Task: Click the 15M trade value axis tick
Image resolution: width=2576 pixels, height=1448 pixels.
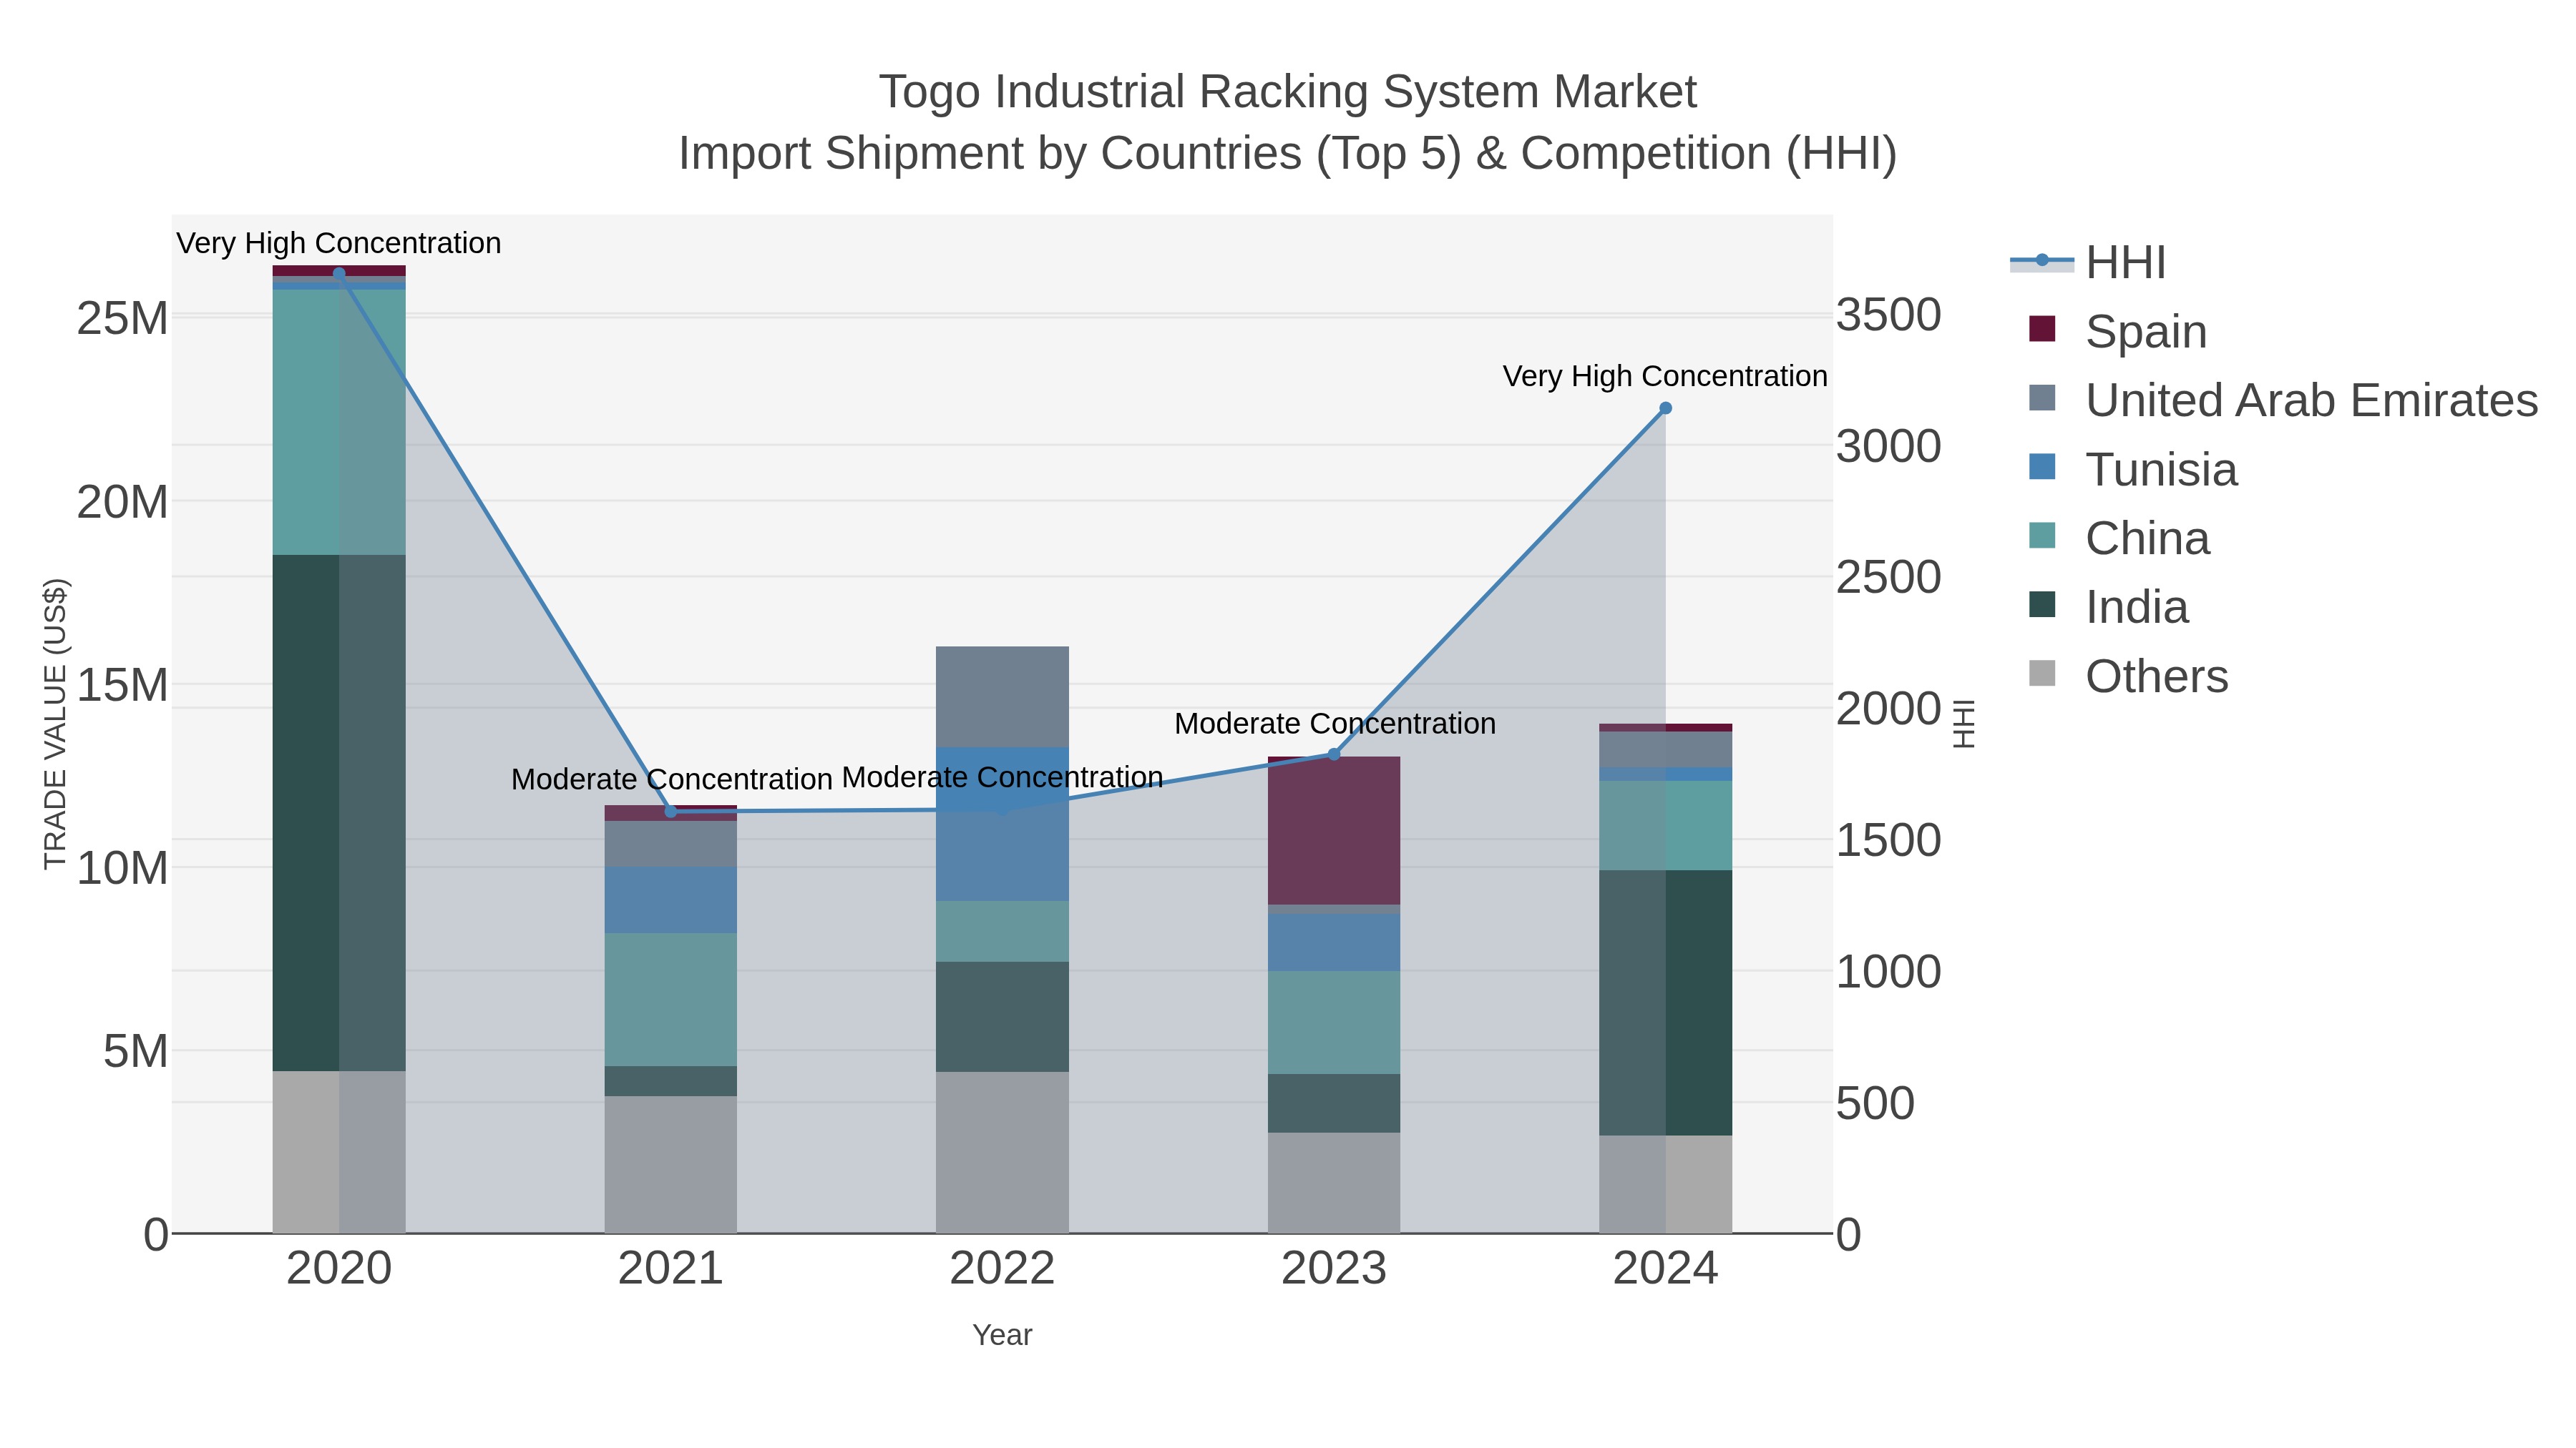Action: pos(122,686)
